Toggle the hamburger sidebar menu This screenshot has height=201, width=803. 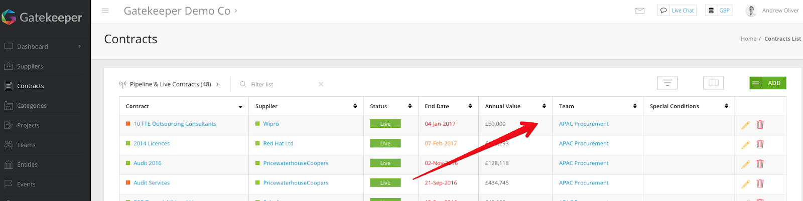[x=105, y=11]
